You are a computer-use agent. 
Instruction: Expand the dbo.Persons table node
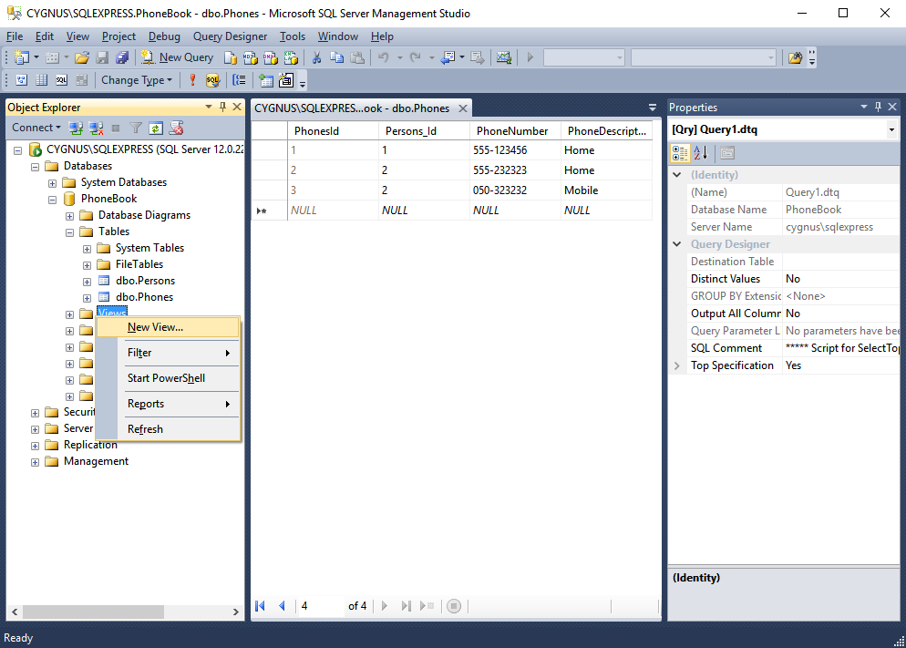(x=88, y=282)
